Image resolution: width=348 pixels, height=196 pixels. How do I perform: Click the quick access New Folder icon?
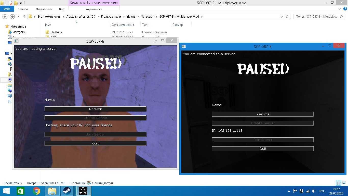click(x=16, y=3)
